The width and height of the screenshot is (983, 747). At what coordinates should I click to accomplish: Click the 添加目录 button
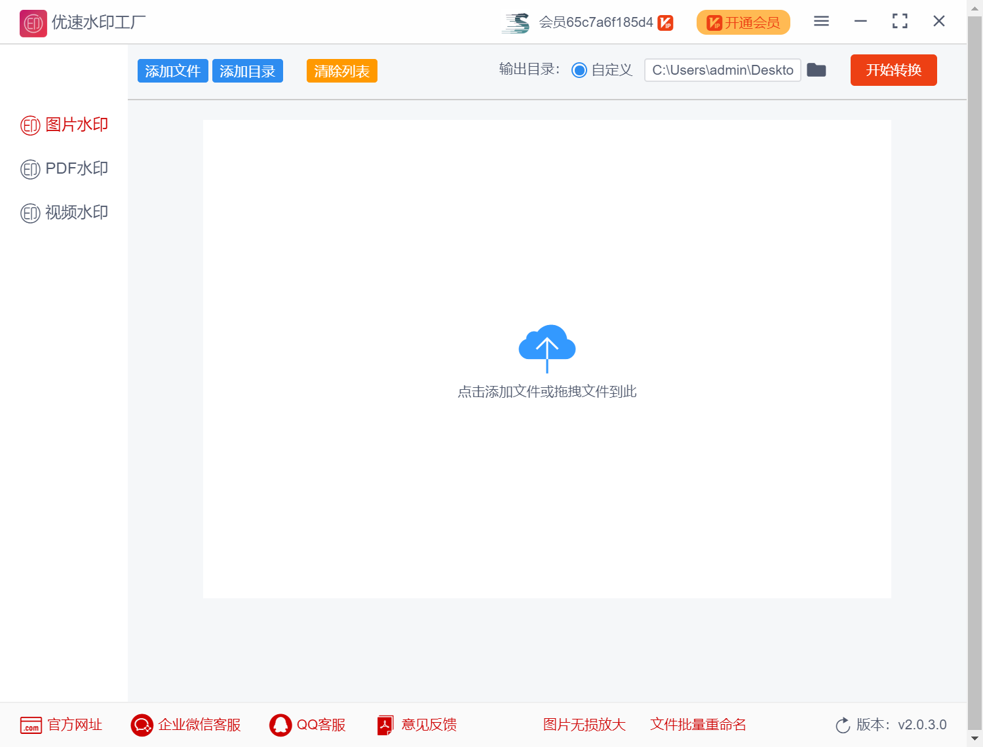(x=248, y=71)
